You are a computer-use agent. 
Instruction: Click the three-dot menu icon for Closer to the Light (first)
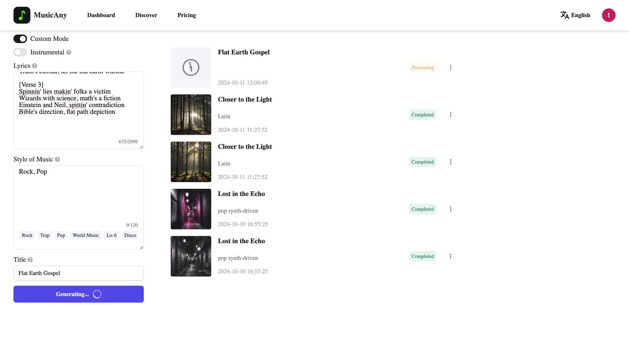[451, 115]
